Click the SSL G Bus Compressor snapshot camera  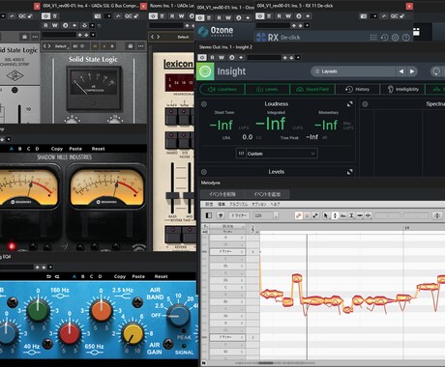point(98,15)
